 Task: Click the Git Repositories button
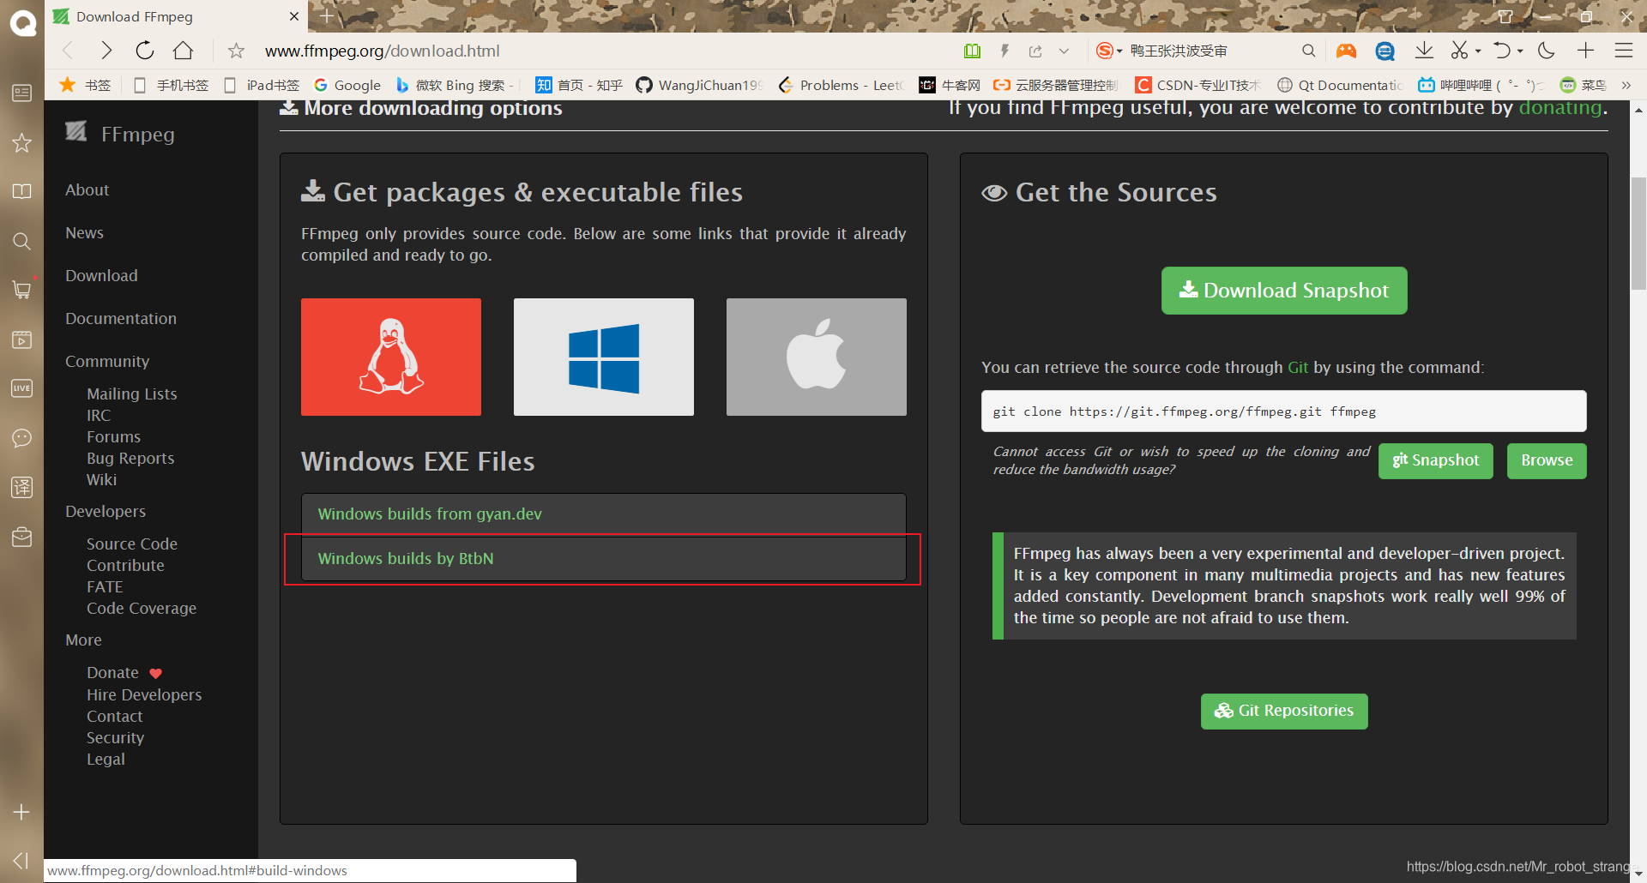(x=1284, y=711)
